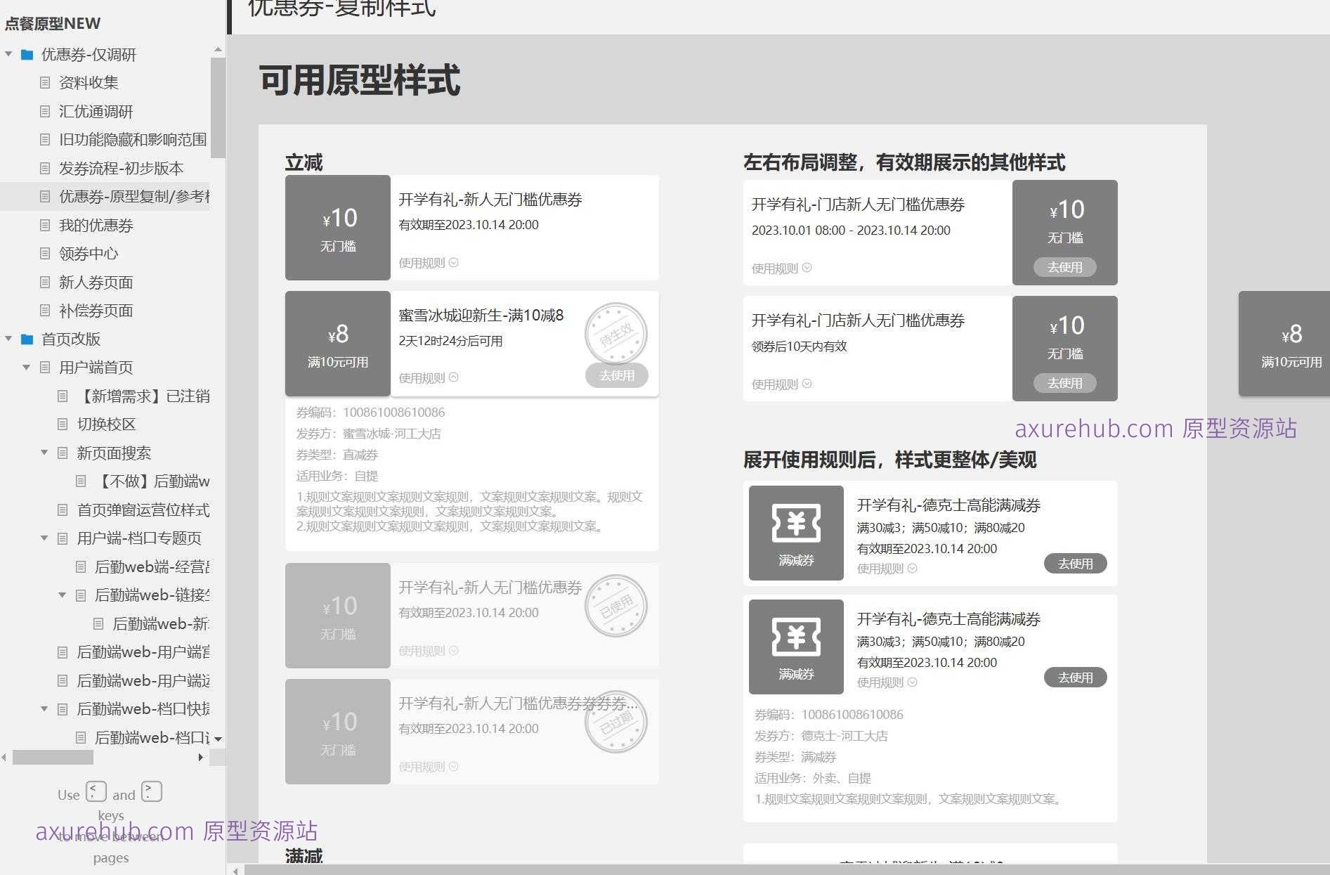1330x875 pixels.
Task: Open the 切换校区 page
Action: [x=106, y=424]
